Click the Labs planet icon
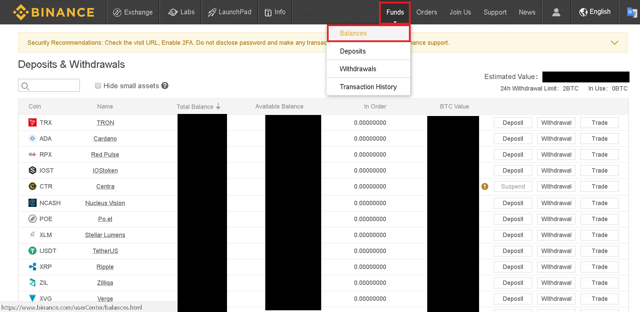This screenshot has height=312, width=640. [173, 12]
